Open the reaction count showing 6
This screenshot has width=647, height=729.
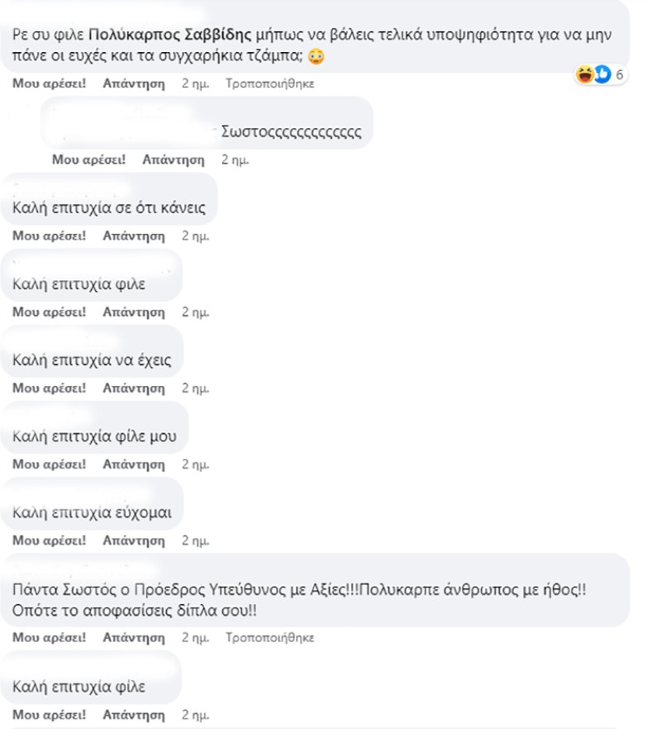[620, 75]
